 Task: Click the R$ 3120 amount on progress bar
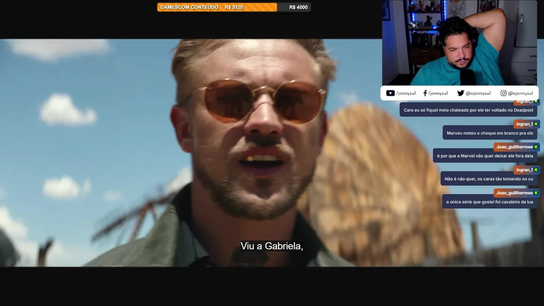(x=234, y=7)
